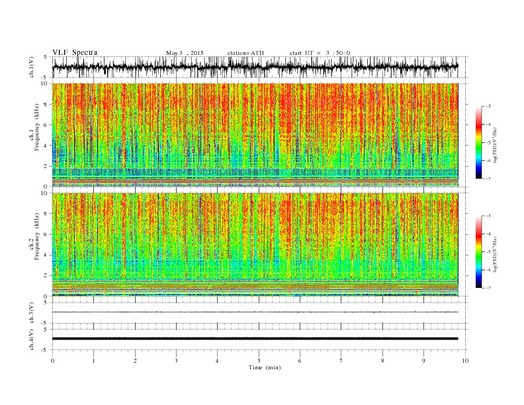Click the 'start UT = 3 :50: 0' label
The width and height of the screenshot is (524, 405).
coord(320,53)
